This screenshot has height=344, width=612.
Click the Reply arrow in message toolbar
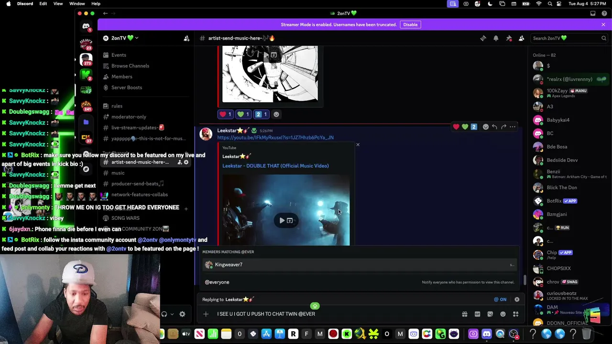(494, 127)
